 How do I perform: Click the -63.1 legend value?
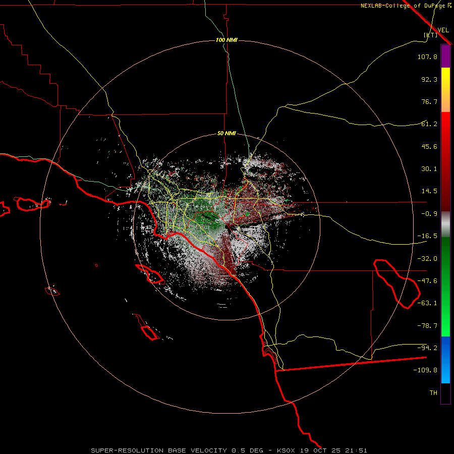point(427,303)
